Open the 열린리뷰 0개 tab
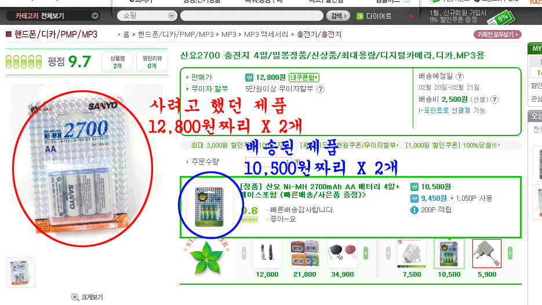Image resolution: width=542 pixels, height=305 pixels. [x=152, y=62]
